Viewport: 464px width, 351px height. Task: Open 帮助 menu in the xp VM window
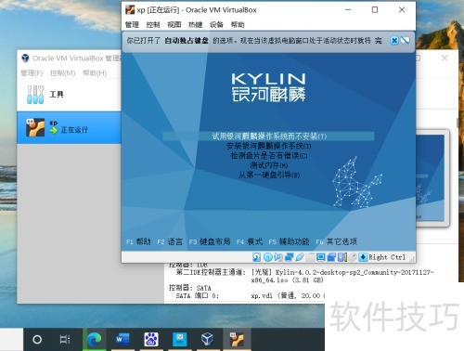[238, 24]
